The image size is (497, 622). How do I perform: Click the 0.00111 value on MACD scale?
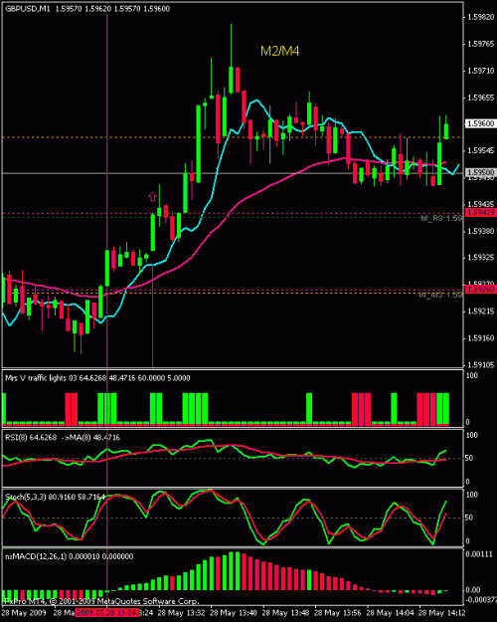(479, 554)
